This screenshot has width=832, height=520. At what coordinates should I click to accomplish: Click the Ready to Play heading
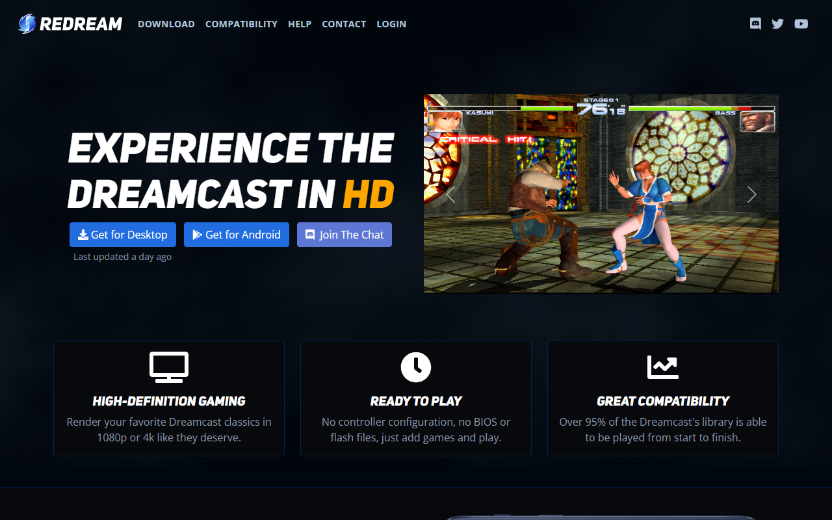click(x=416, y=401)
